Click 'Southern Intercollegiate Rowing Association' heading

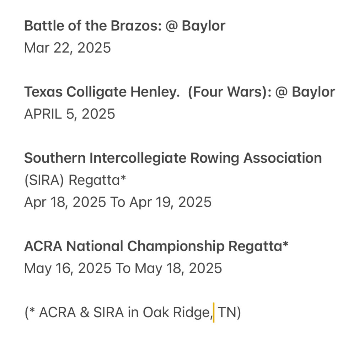click(x=173, y=158)
